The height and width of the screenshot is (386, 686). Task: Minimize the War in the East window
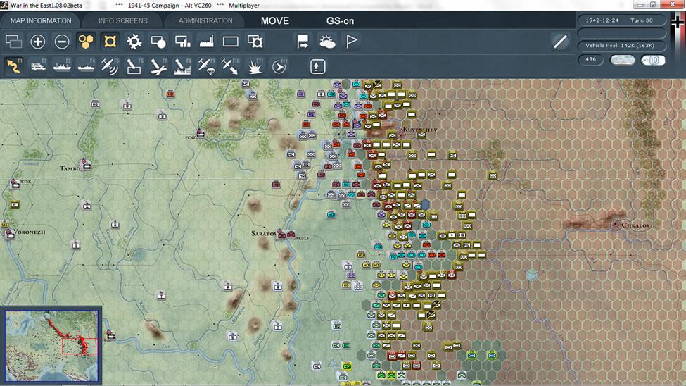(641, 5)
